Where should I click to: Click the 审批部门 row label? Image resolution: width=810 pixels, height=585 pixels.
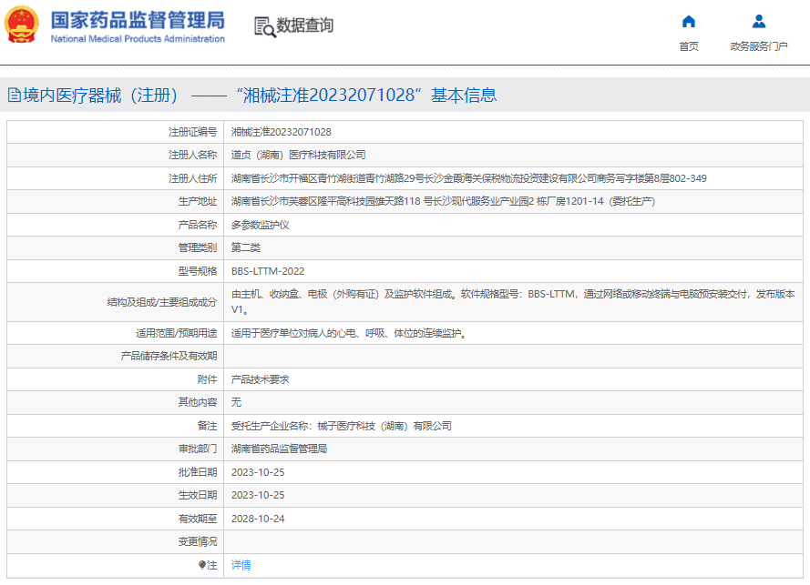198,449
